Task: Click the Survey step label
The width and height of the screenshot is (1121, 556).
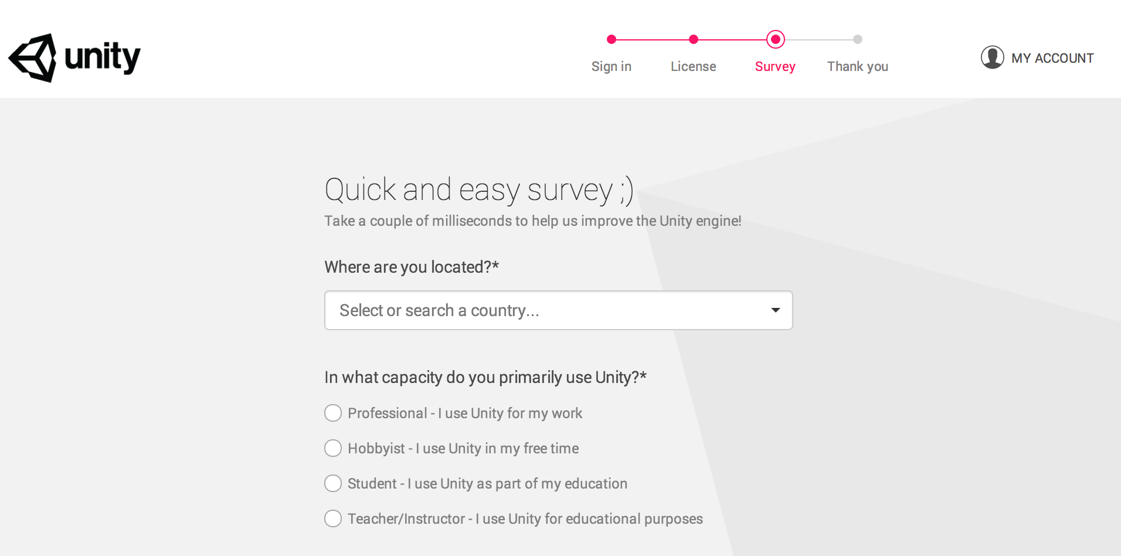Action: pyautogui.click(x=775, y=66)
